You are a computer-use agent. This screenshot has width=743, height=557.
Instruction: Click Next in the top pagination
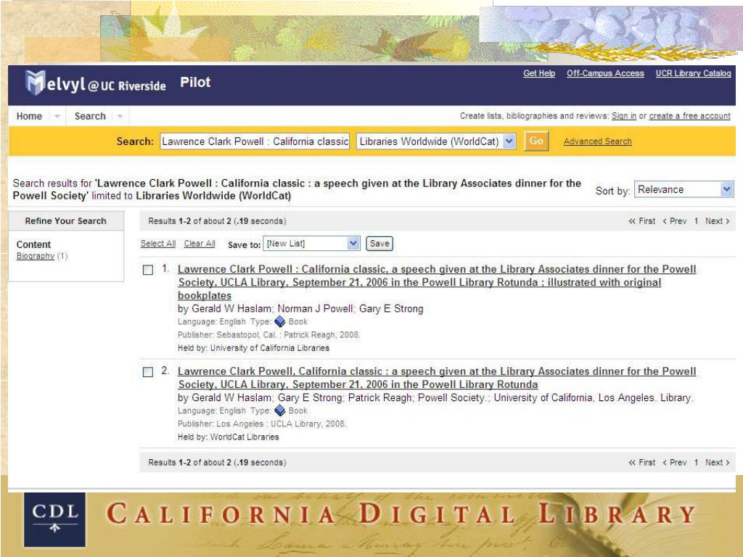(x=718, y=221)
